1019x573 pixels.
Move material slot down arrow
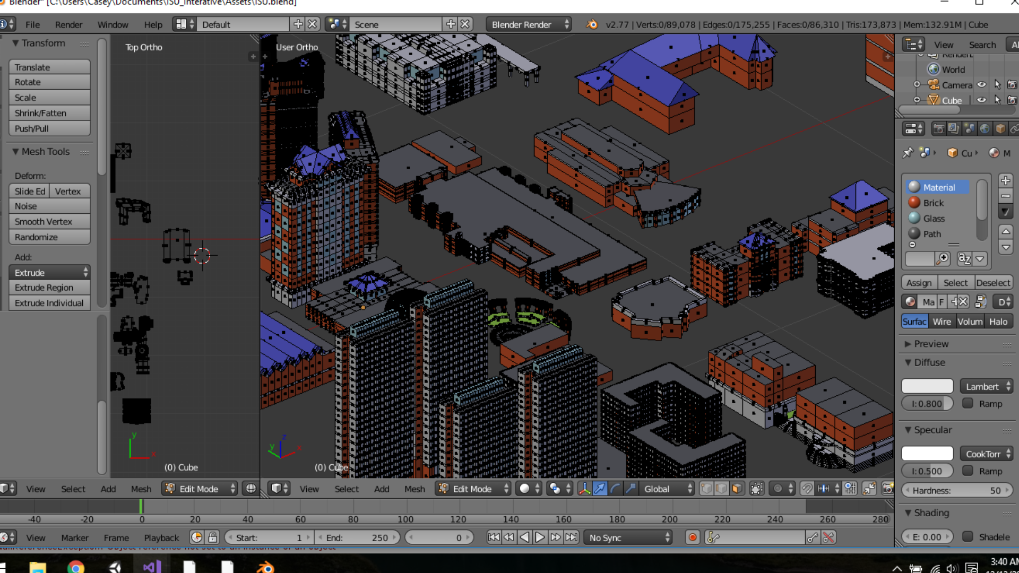pyautogui.click(x=1005, y=247)
